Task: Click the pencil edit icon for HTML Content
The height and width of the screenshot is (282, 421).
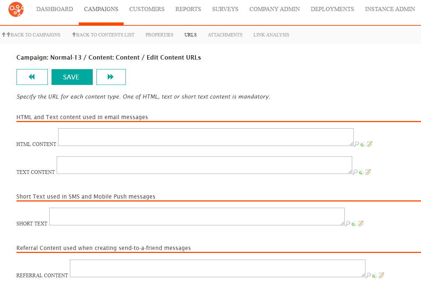Action: pos(369,144)
